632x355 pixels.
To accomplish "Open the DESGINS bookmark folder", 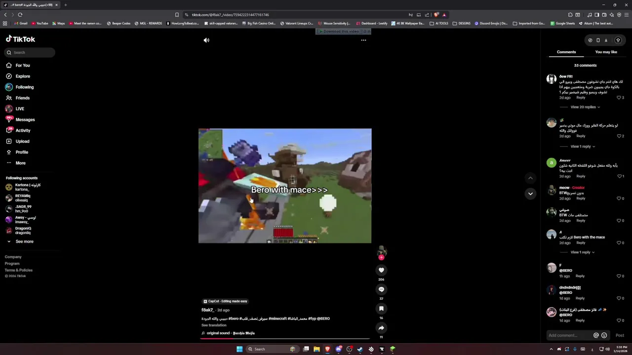I will (462, 23).
